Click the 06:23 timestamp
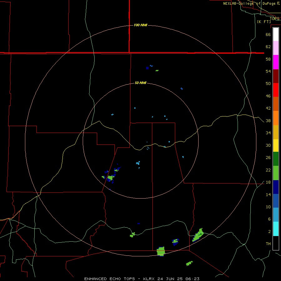Image resolution: width=281 pixels, height=281 pixels. point(193,279)
